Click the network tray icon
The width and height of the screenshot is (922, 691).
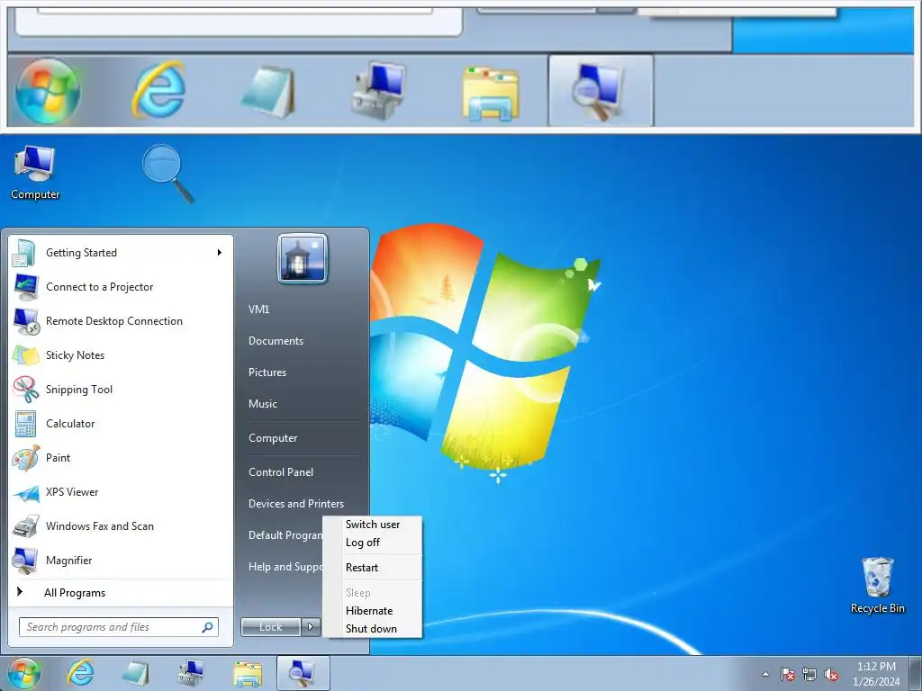(809, 674)
